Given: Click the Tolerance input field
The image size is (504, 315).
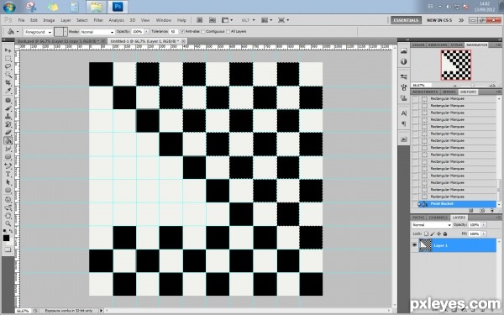Looking at the screenshot, I should coord(173,32).
